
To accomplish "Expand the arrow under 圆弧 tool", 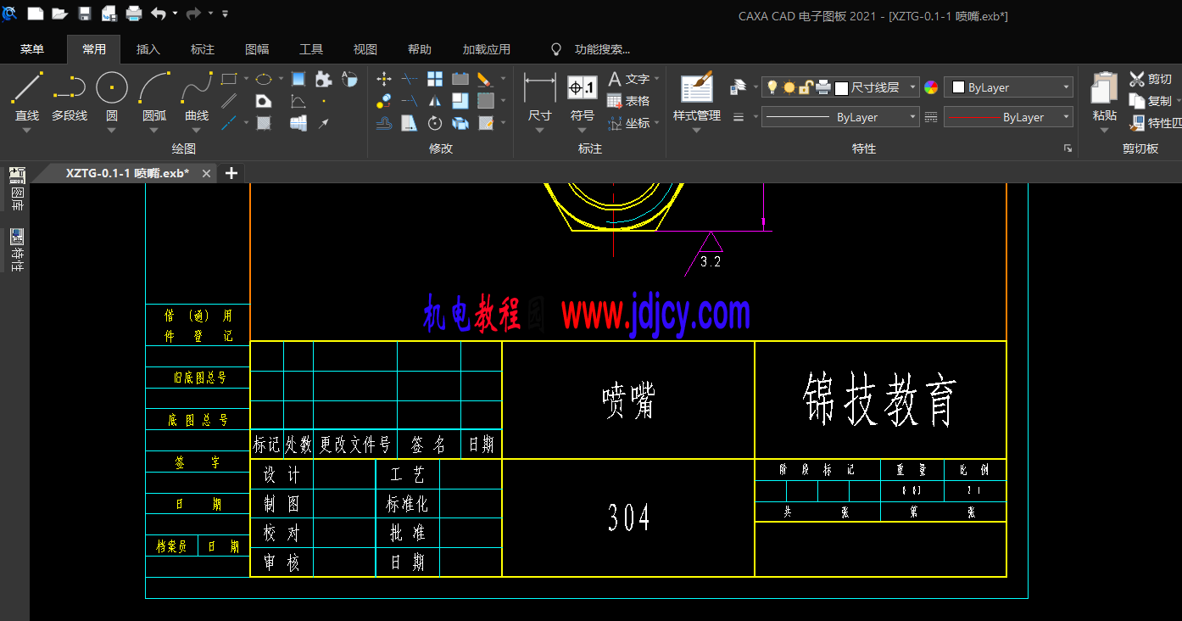I will 154,130.
